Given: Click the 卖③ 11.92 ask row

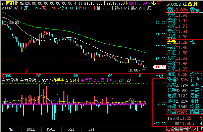Looking at the screenshot, I should pos(177,26).
